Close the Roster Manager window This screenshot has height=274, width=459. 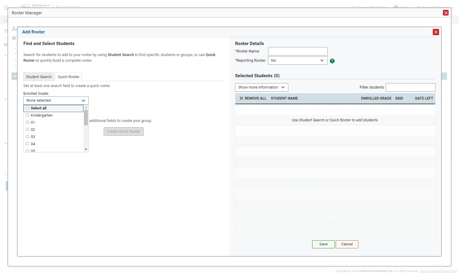pyautogui.click(x=446, y=13)
